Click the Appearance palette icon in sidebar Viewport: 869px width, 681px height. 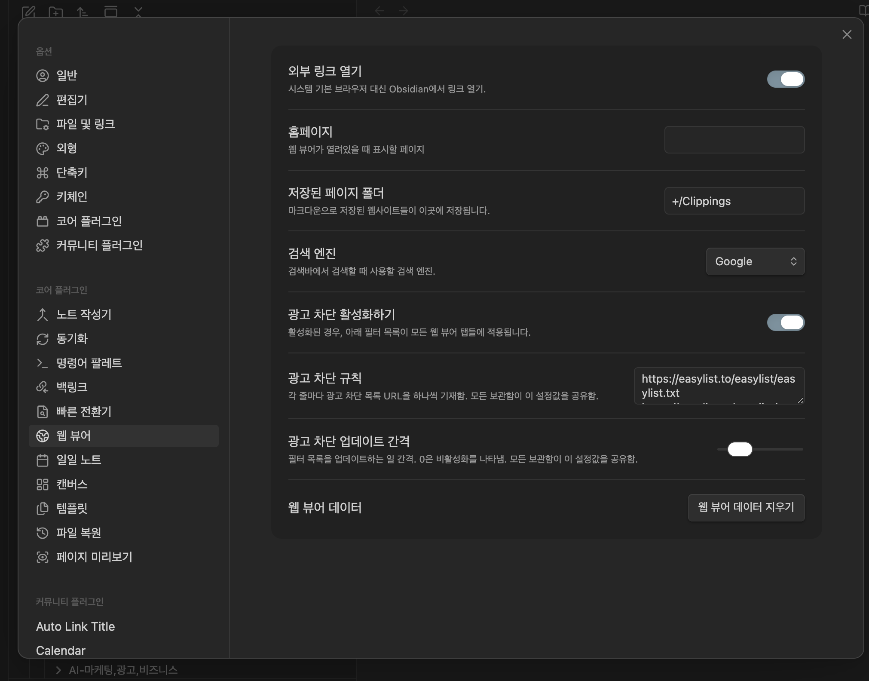pos(42,149)
